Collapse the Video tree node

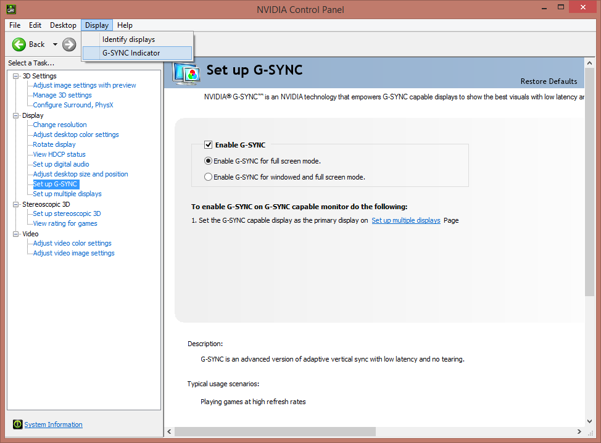coord(16,234)
